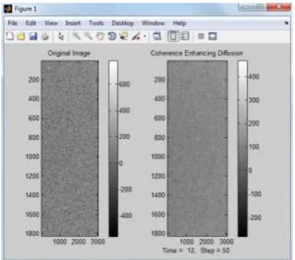Select the Edit Plot arrow tool
The width and height of the screenshot is (295, 260).
point(61,36)
